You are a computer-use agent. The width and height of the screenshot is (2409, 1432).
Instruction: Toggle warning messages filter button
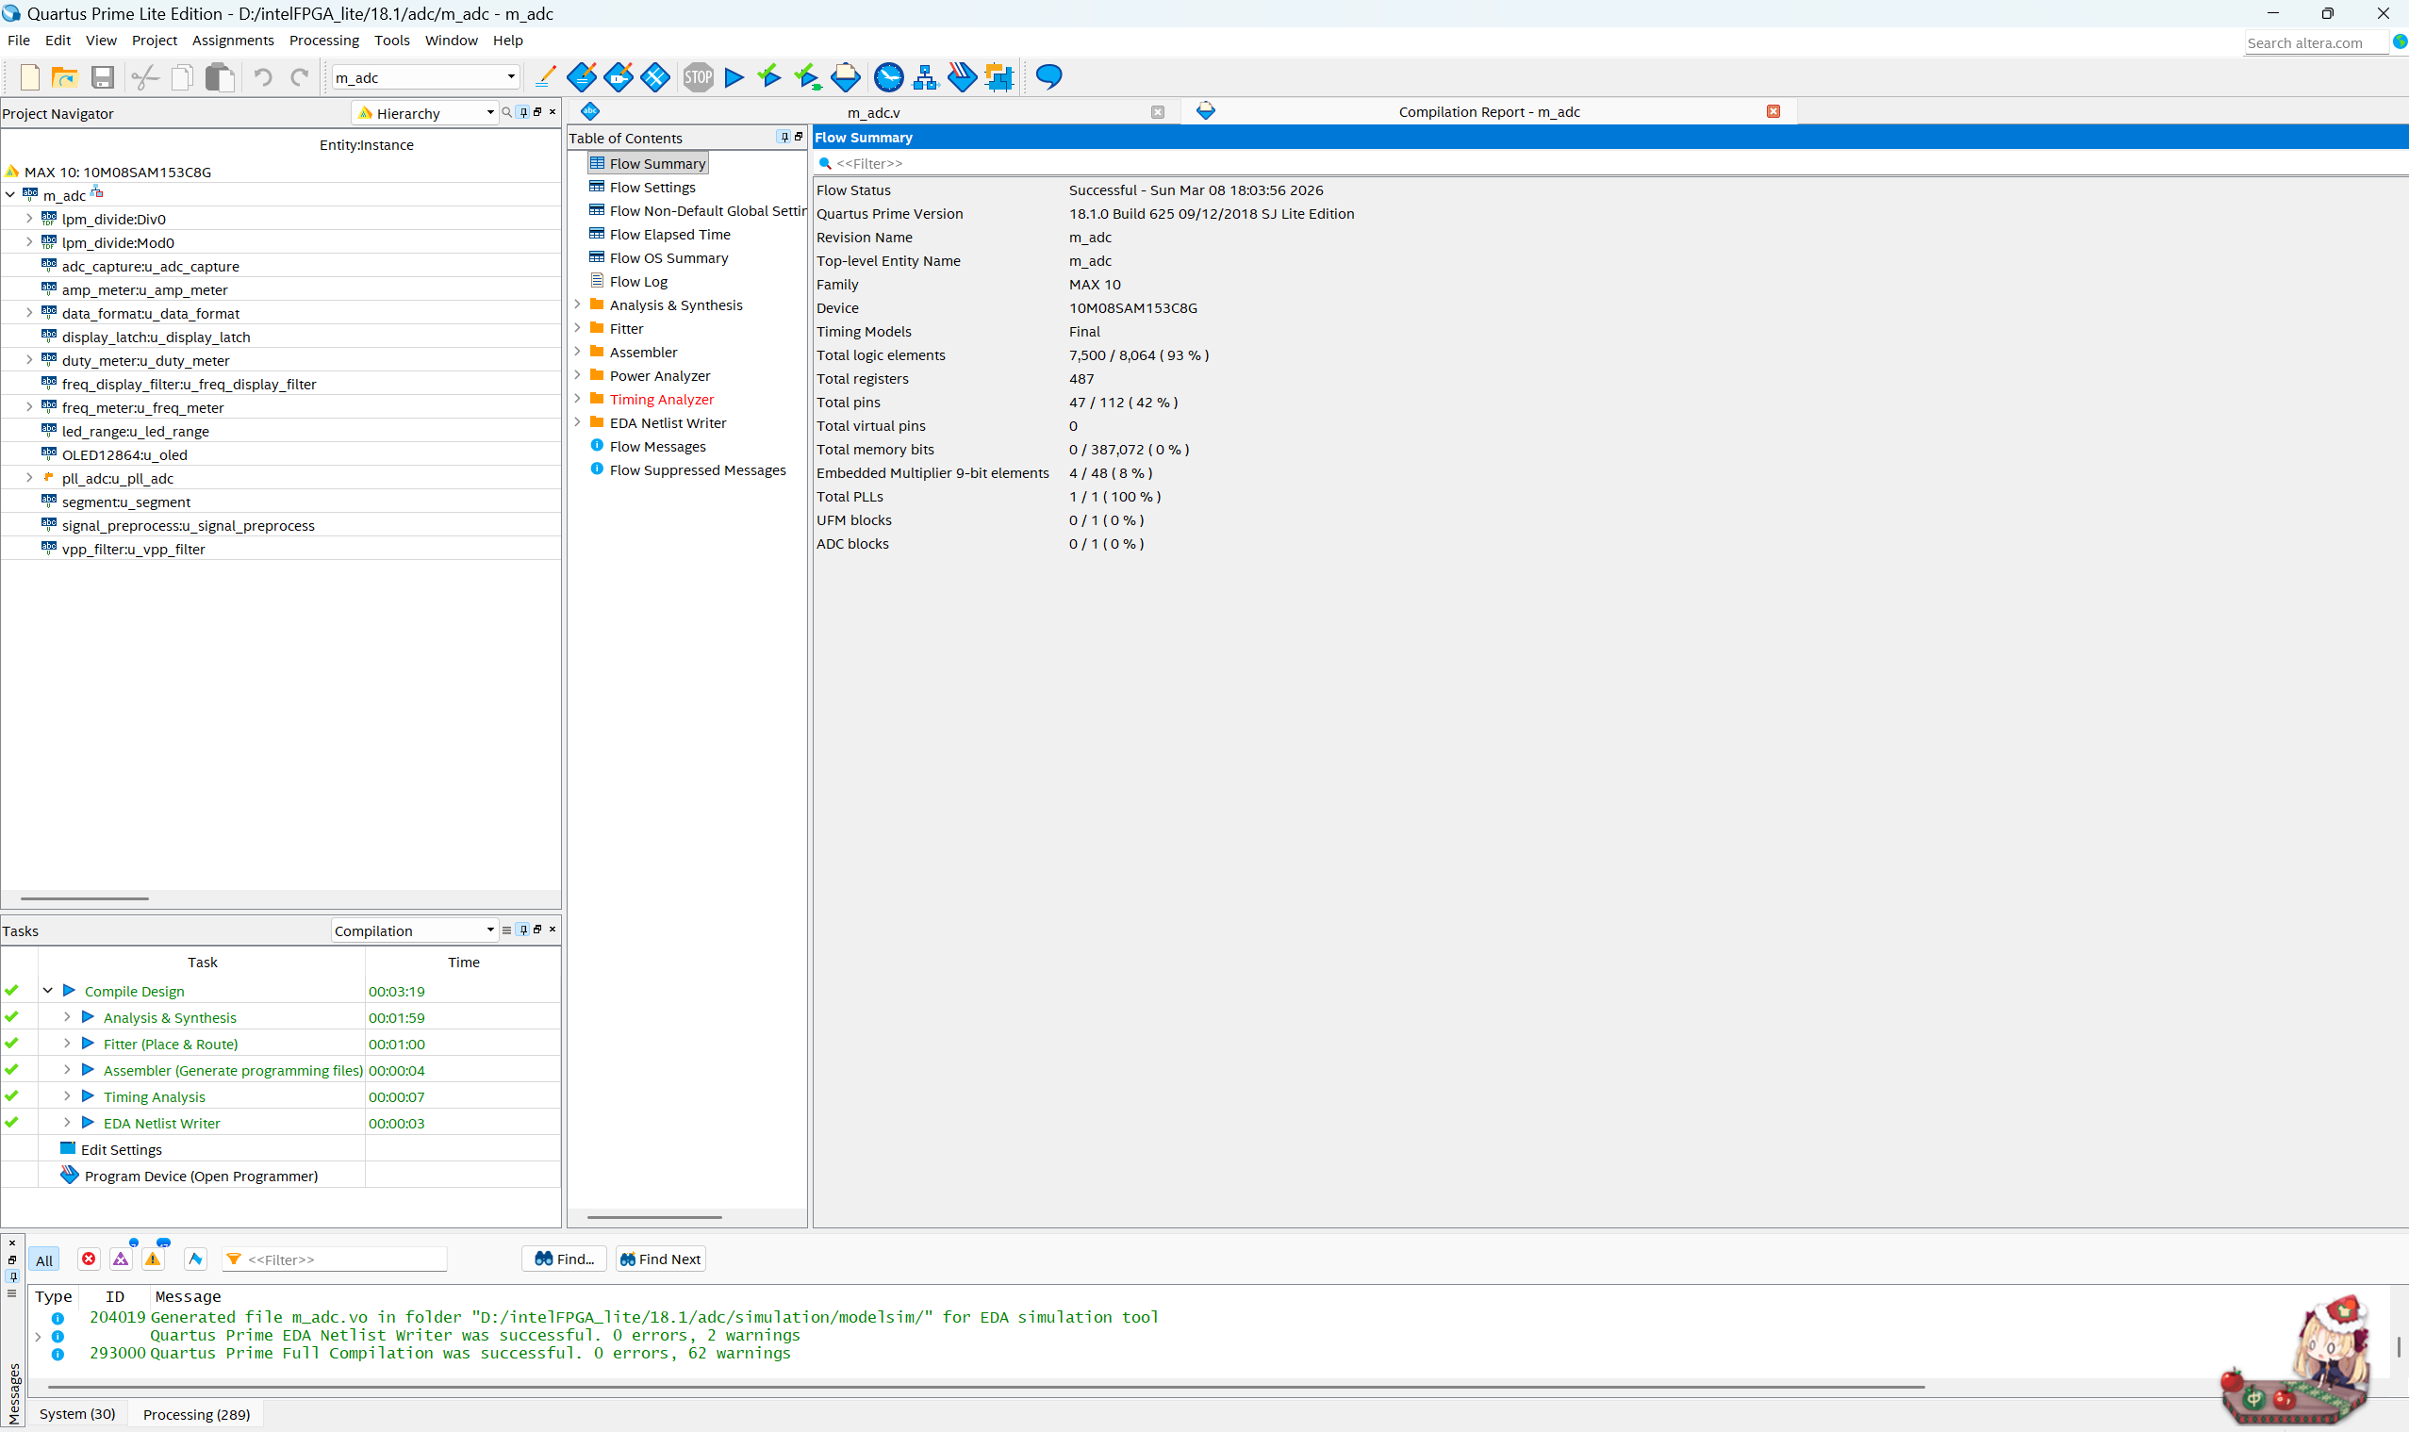pyautogui.click(x=154, y=1259)
